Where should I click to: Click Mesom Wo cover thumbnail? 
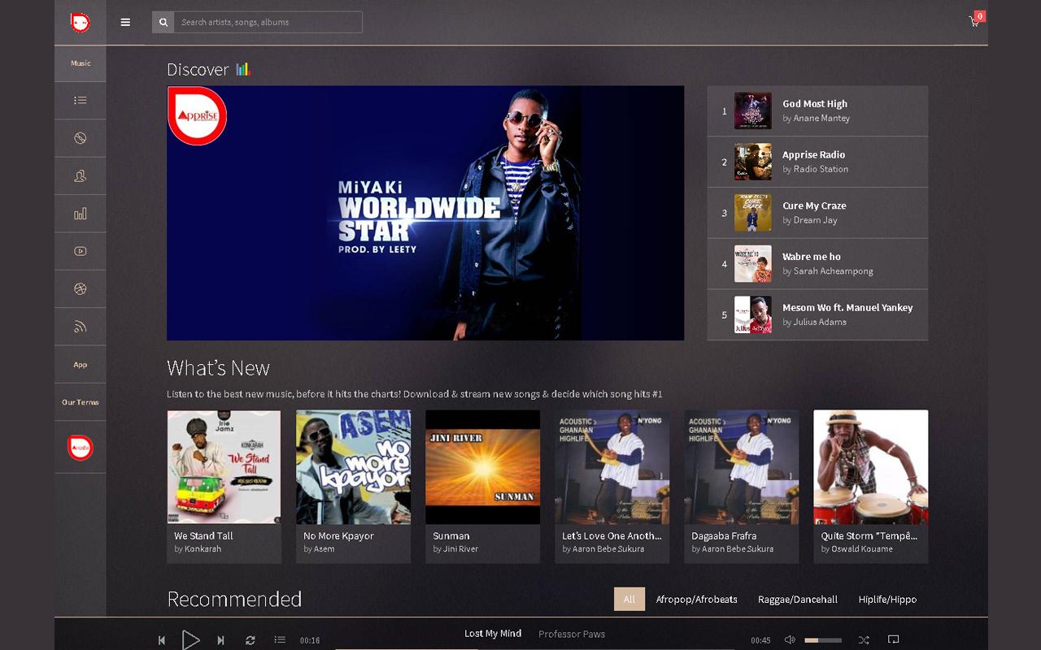[x=753, y=314]
